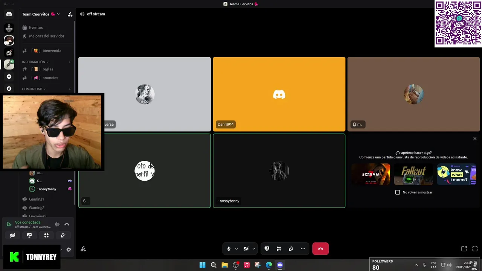This screenshot has height=271, width=482.
Task: Open soundboard in voice panel
Action: coord(63,235)
